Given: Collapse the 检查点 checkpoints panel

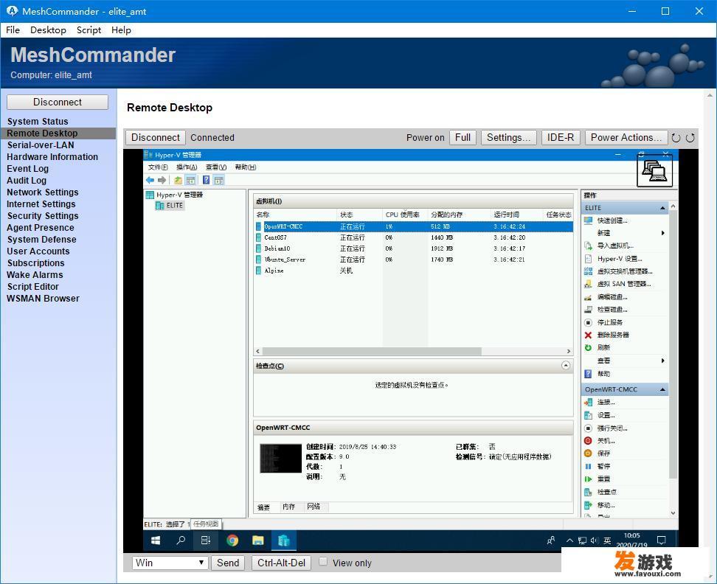Looking at the screenshot, I should [566, 366].
